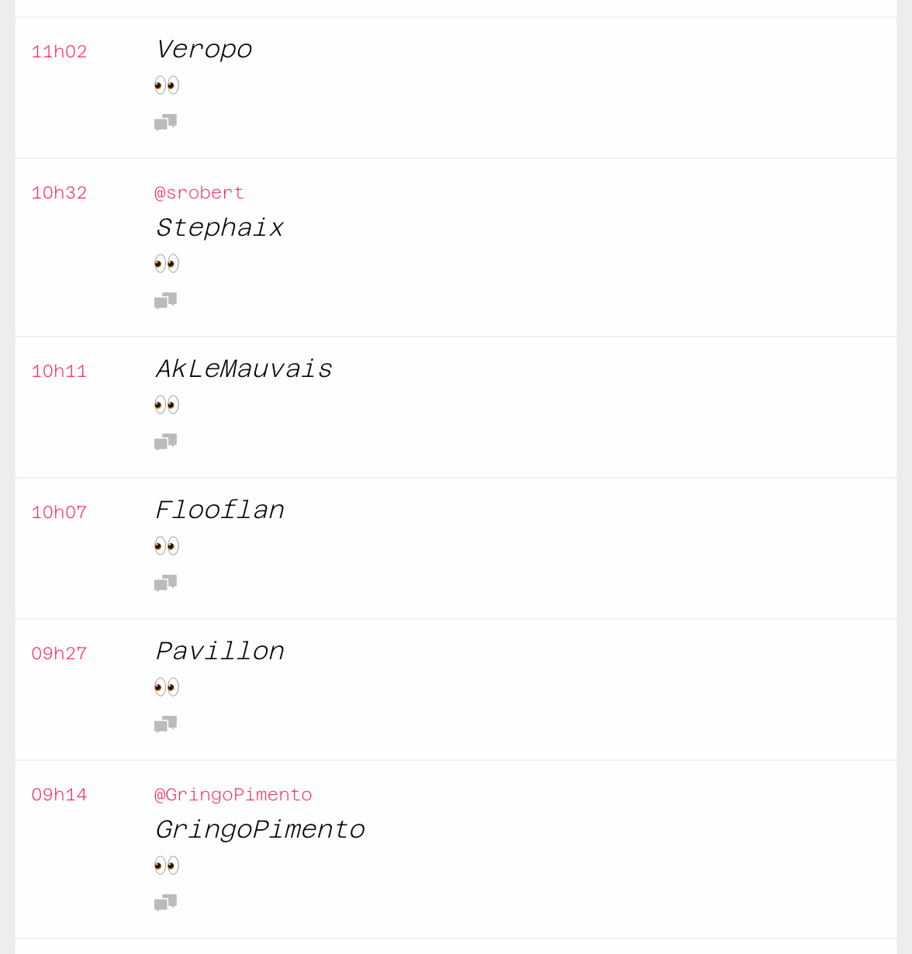Click the eyes icon under GringoPimento
Screen dimensions: 912x954
[x=167, y=866]
